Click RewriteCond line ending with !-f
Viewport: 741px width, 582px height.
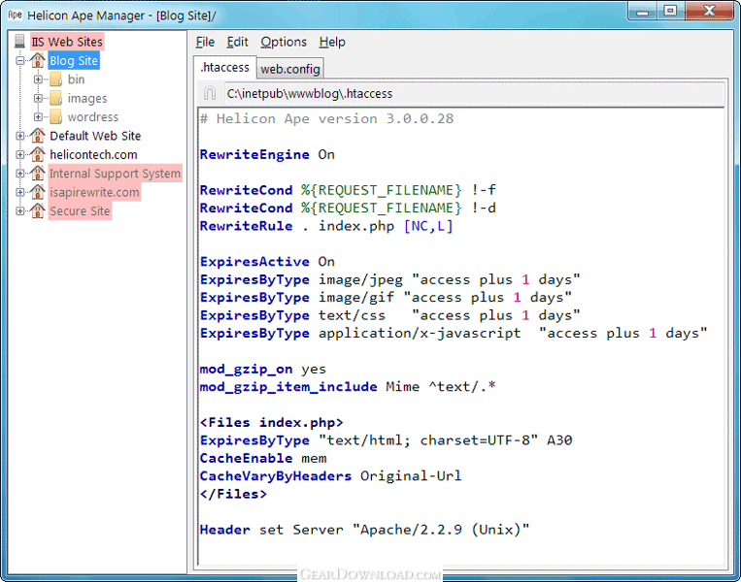coord(348,190)
